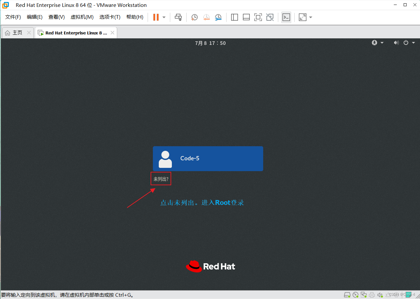Open the 编辑(E) menu
This screenshot has width=420, height=299.
pos(35,17)
